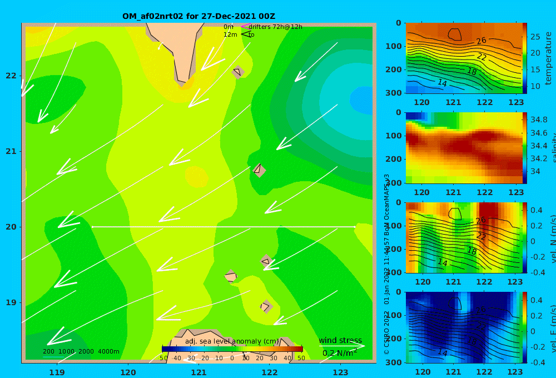Click longitude label 122 under main map

[270, 372]
